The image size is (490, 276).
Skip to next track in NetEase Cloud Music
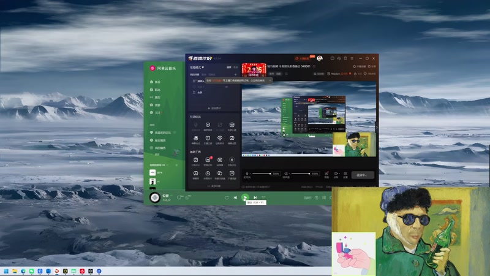click(255, 197)
